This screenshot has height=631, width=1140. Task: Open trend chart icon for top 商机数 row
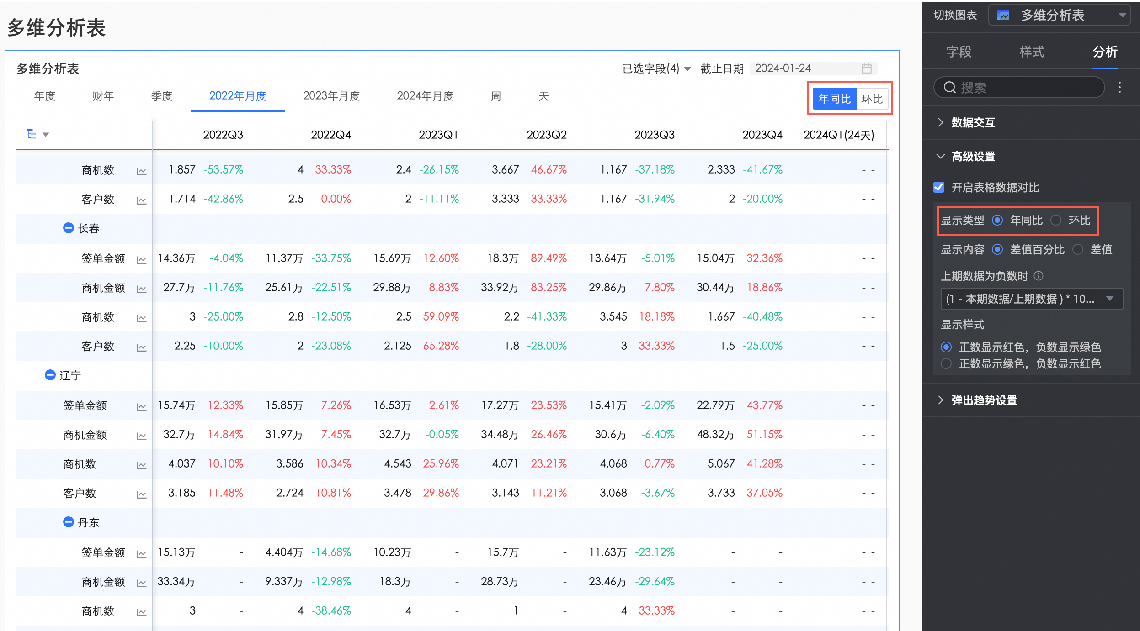coord(141,171)
